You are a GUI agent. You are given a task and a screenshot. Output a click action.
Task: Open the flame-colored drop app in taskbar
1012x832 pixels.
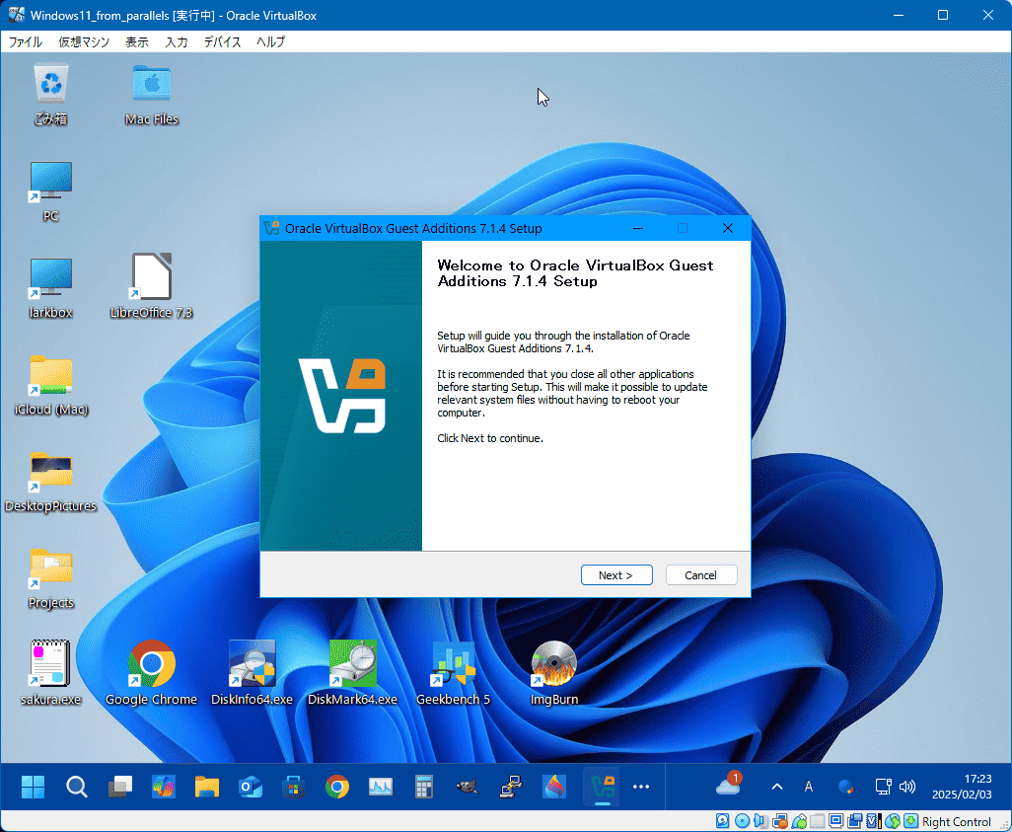[554, 787]
